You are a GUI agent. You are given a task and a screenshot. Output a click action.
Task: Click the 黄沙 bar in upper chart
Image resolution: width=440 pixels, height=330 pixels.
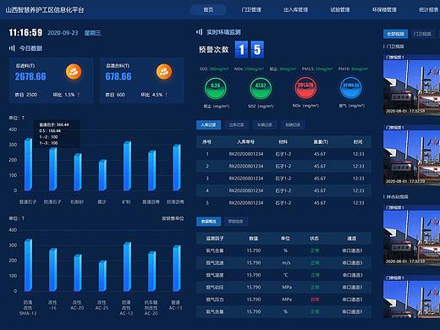(x=102, y=175)
